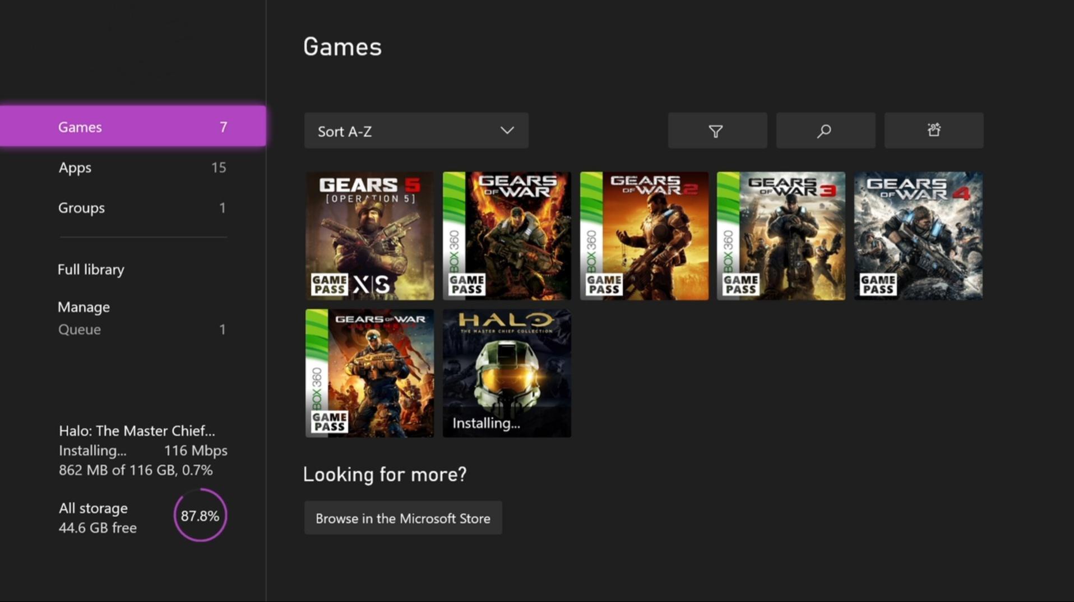This screenshot has width=1074, height=602.
Task: Launch Gears of War 4
Action: (x=918, y=235)
